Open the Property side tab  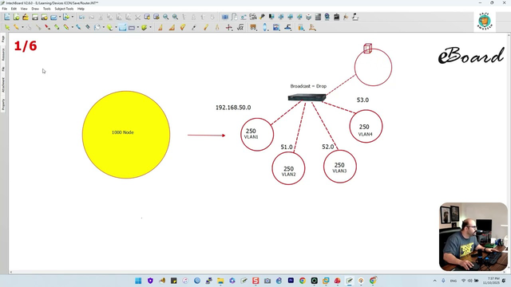pos(3,104)
